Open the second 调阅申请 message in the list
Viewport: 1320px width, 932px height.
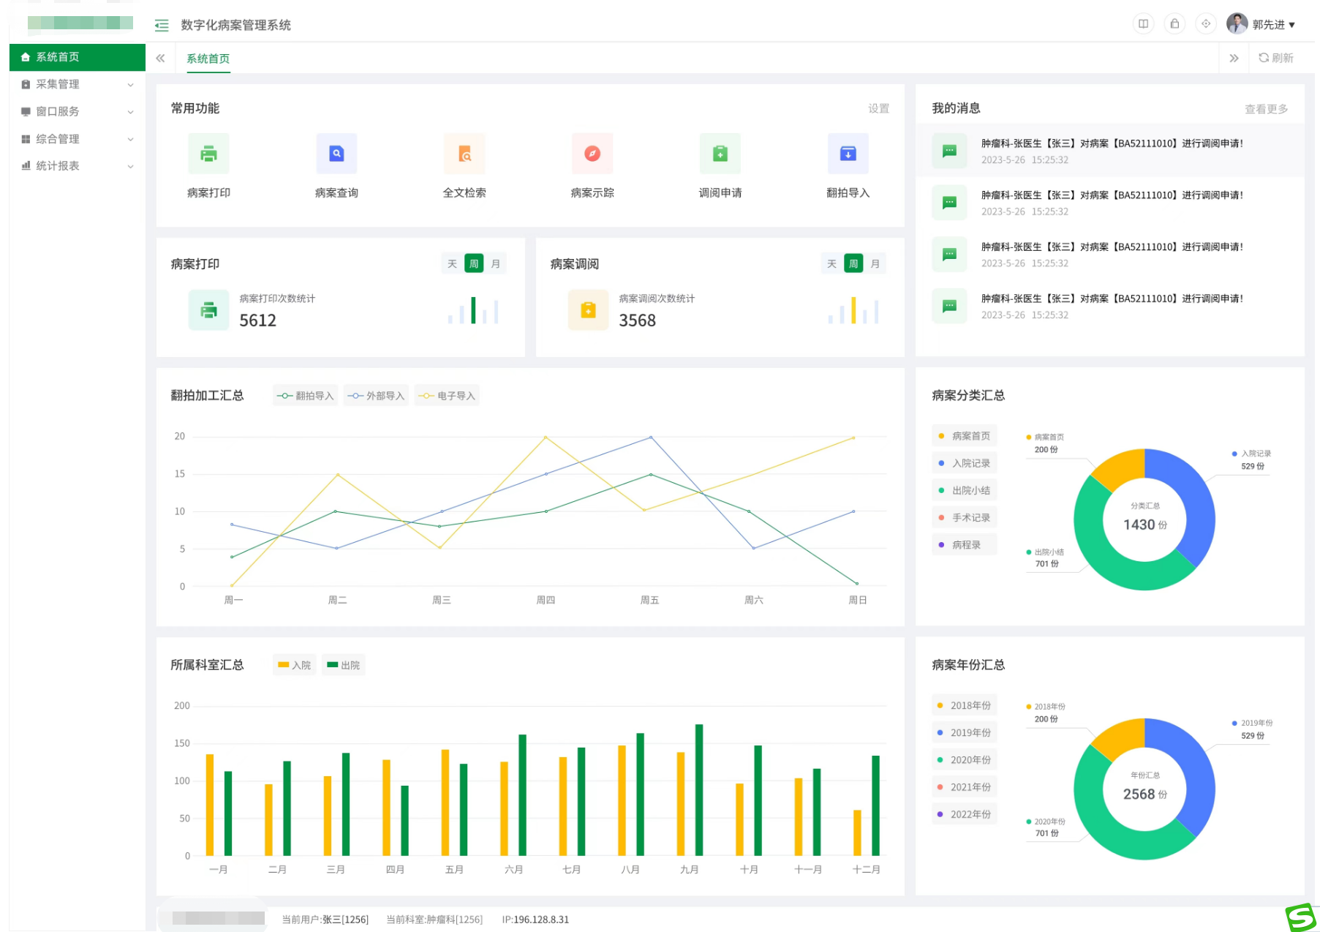coord(1110,203)
